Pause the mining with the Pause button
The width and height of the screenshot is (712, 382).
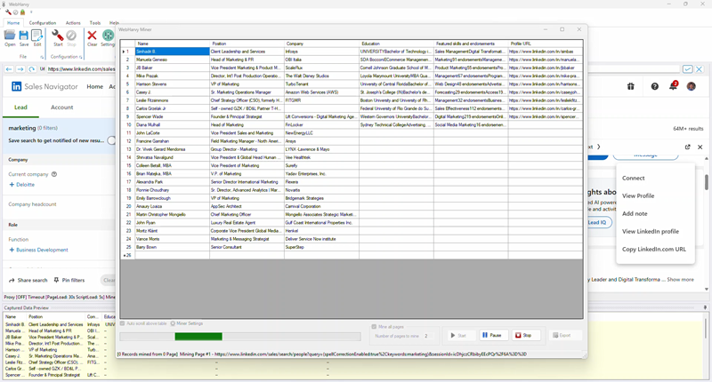click(x=492, y=335)
